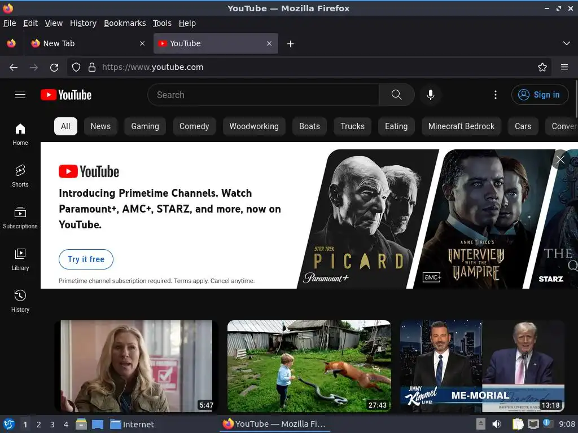Close the YouTube tab
This screenshot has width=578, height=433.
coord(269,43)
